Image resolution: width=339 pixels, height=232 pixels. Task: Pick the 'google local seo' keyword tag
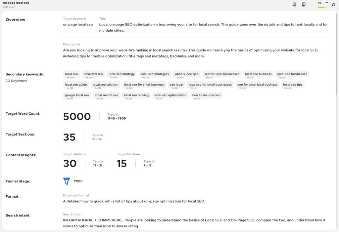coord(77,95)
